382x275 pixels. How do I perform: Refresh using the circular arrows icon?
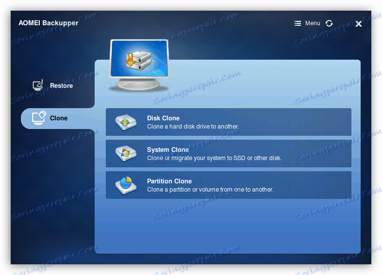coord(329,23)
